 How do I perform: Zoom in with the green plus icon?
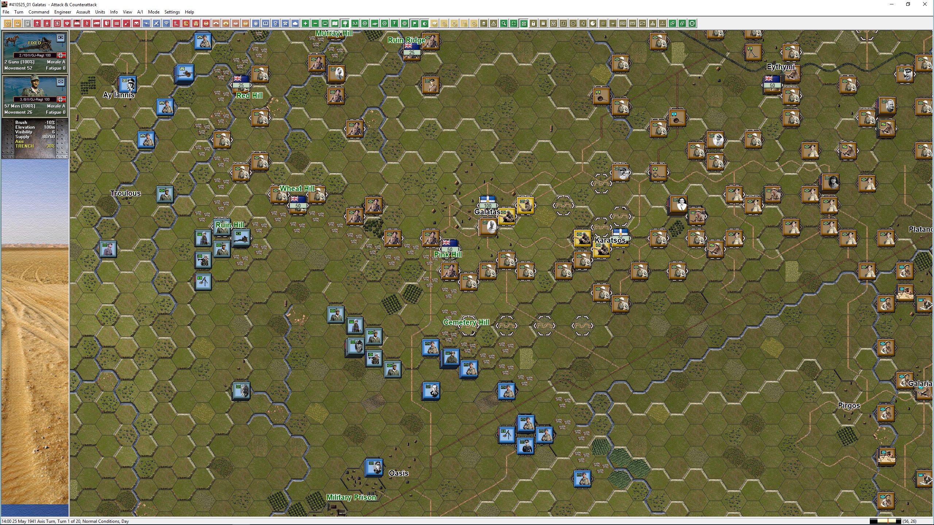(x=305, y=24)
